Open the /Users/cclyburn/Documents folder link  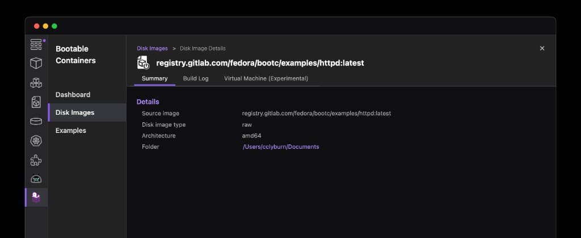(x=281, y=147)
